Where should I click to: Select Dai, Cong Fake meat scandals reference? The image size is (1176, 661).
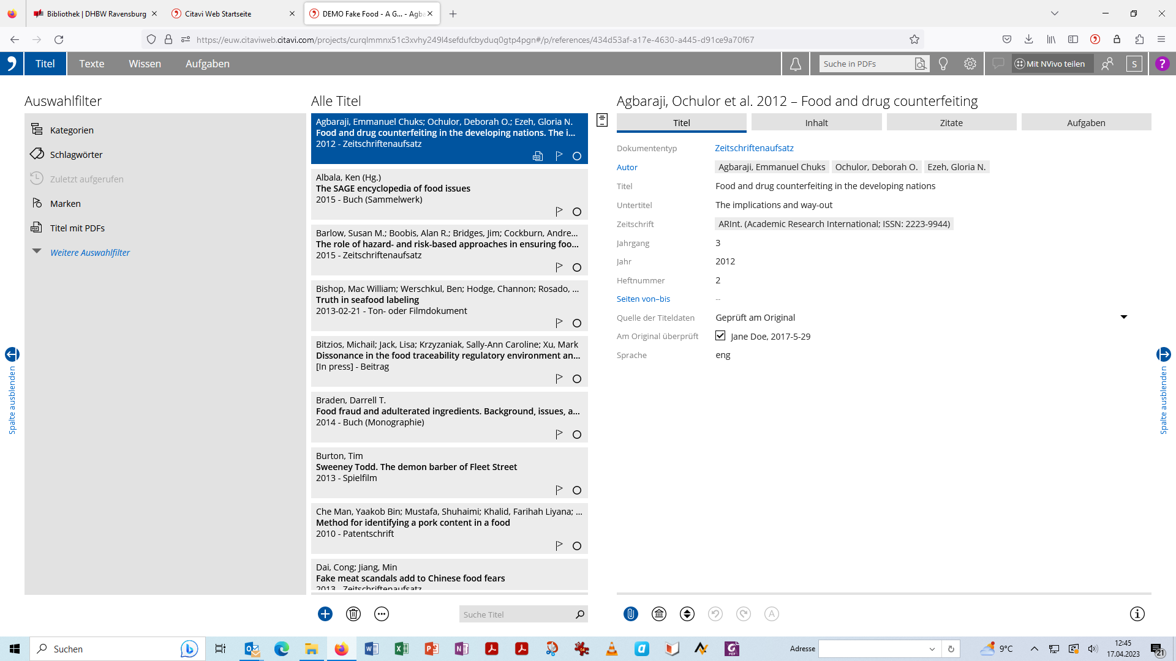(x=450, y=575)
